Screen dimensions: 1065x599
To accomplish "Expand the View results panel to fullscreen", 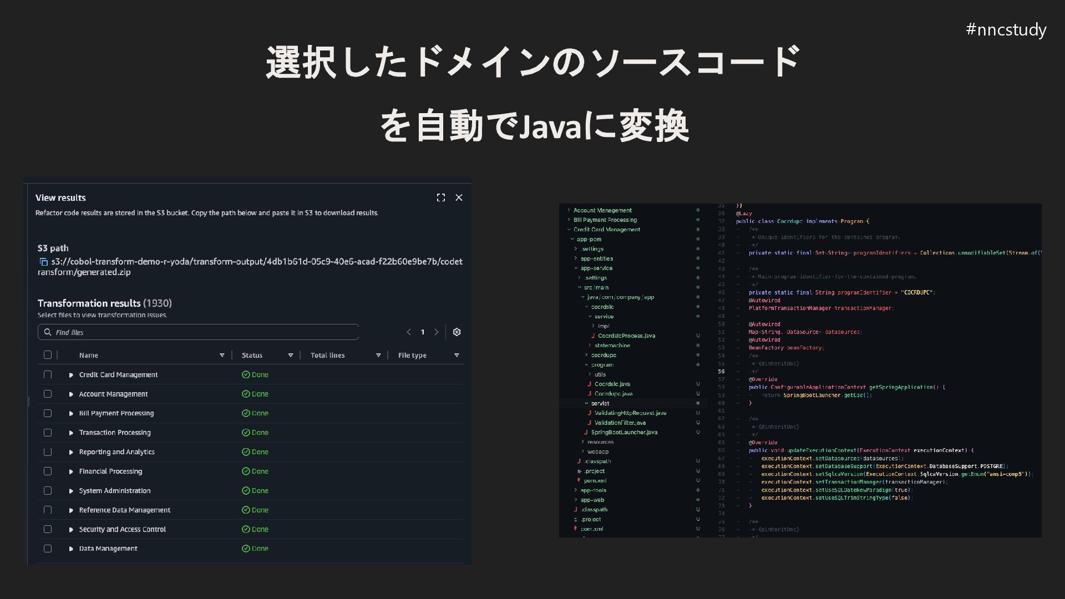I will 441,197.
